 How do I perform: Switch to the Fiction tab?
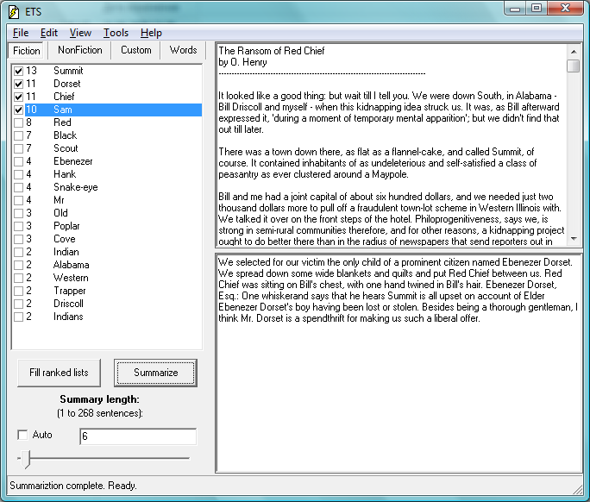pyautogui.click(x=27, y=50)
